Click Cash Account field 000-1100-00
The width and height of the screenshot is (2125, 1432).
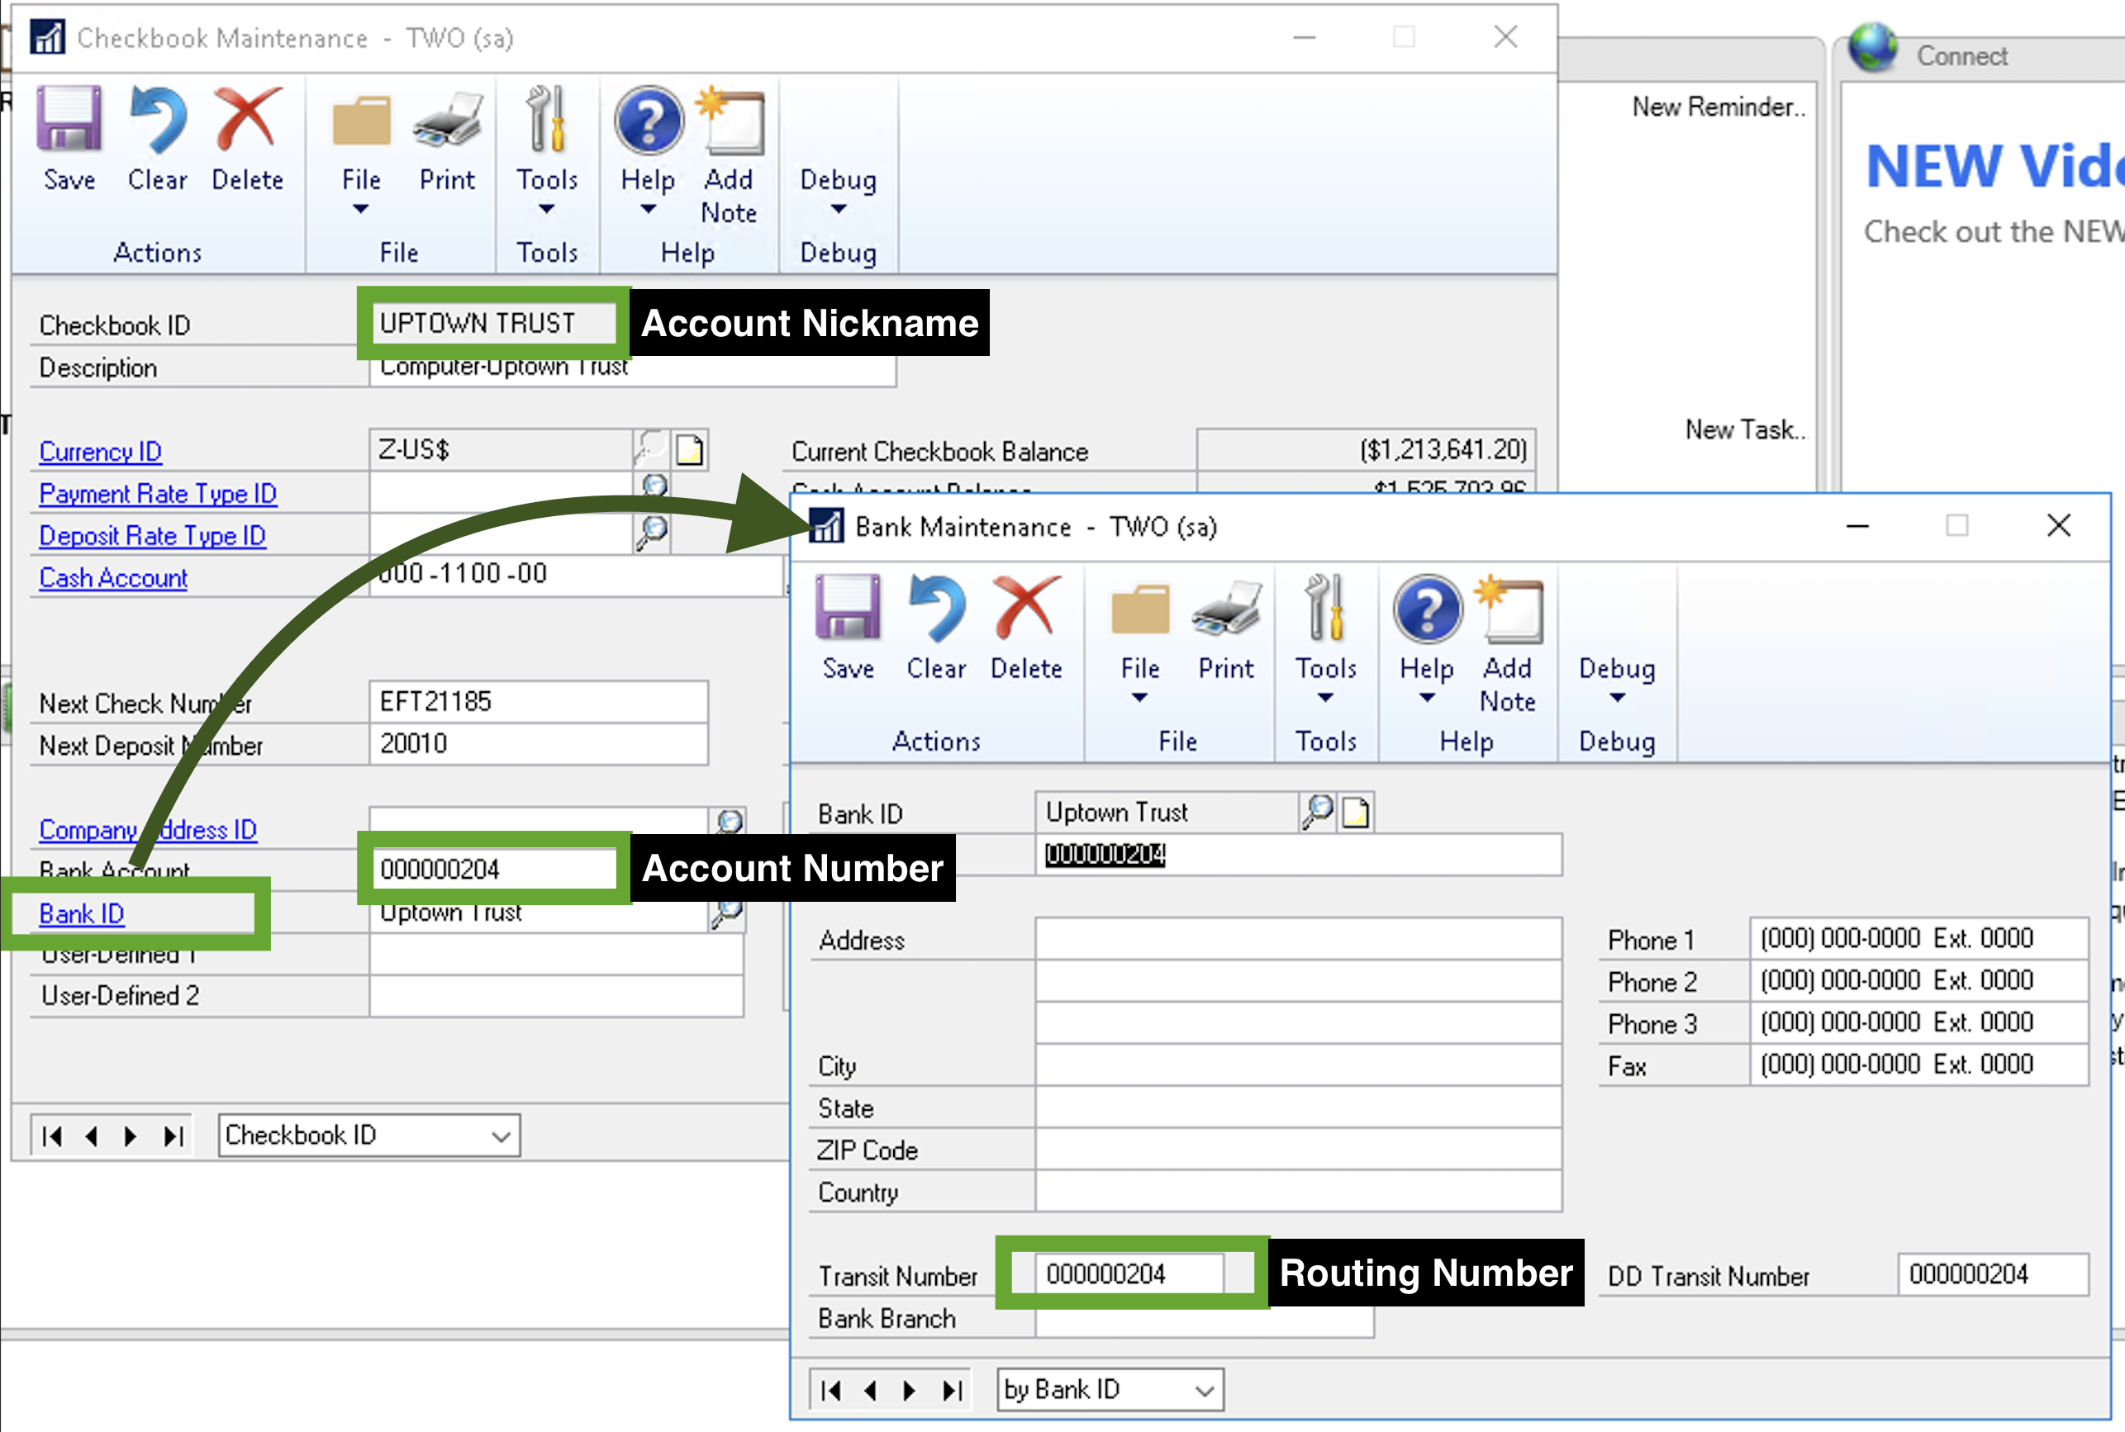coord(576,576)
